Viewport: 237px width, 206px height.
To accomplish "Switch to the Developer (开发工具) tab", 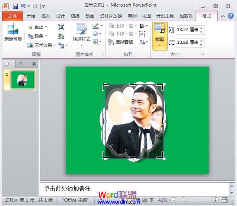I will 165,16.
